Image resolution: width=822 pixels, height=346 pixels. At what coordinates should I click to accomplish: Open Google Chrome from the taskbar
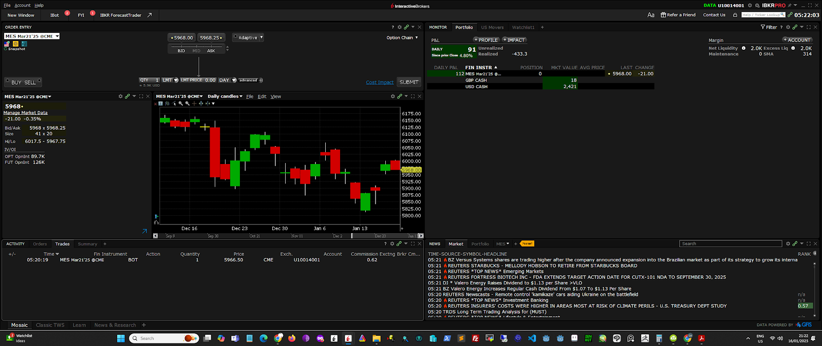point(278,338)
